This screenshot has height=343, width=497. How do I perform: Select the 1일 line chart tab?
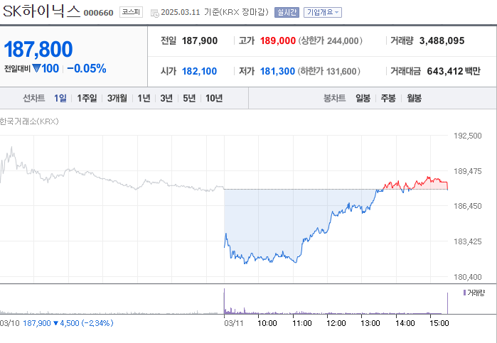click(60, 98)
